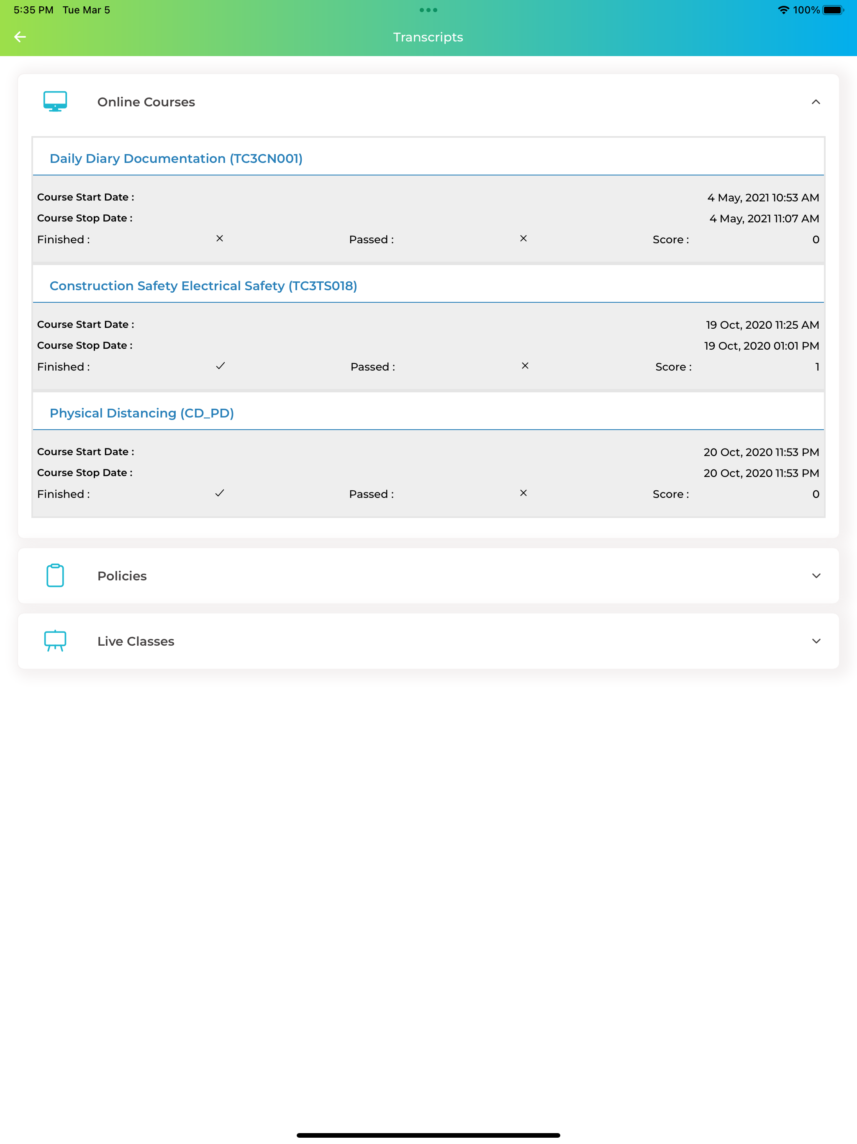Image resolution: width=857 pixels, height=1144 pixels.
Task: Open Daily Diary Documentation (TC3CN001) course
Action: click(x=176, y=158)
